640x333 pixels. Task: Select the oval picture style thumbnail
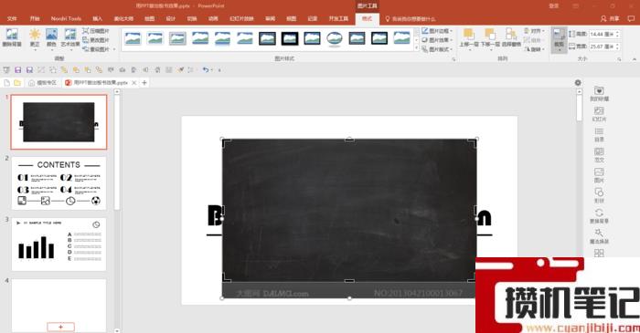[x=335, y=38]
